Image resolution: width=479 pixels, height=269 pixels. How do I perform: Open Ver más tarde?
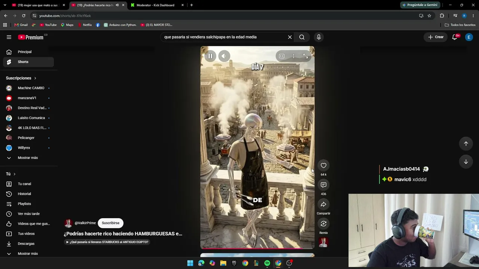pyautogui.click(x=28, y=214)
